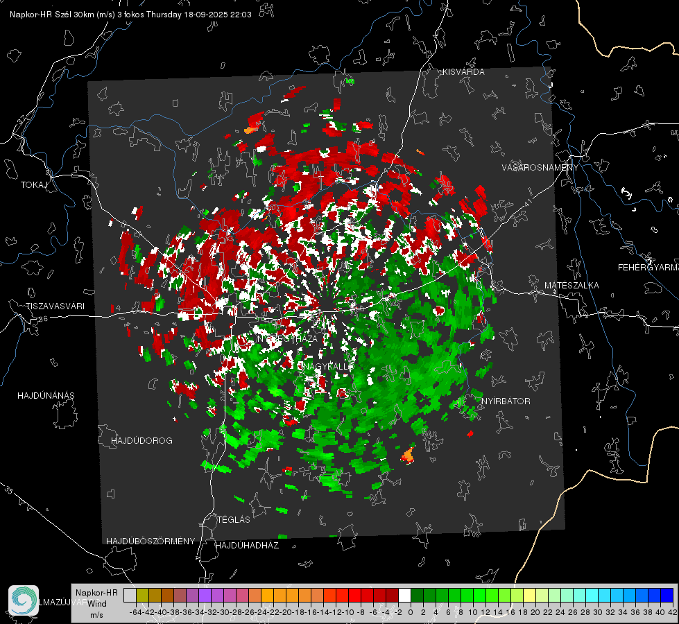
Task: Pick the cyan swatch between 28 and 30
Action: (x=592, y=595)
